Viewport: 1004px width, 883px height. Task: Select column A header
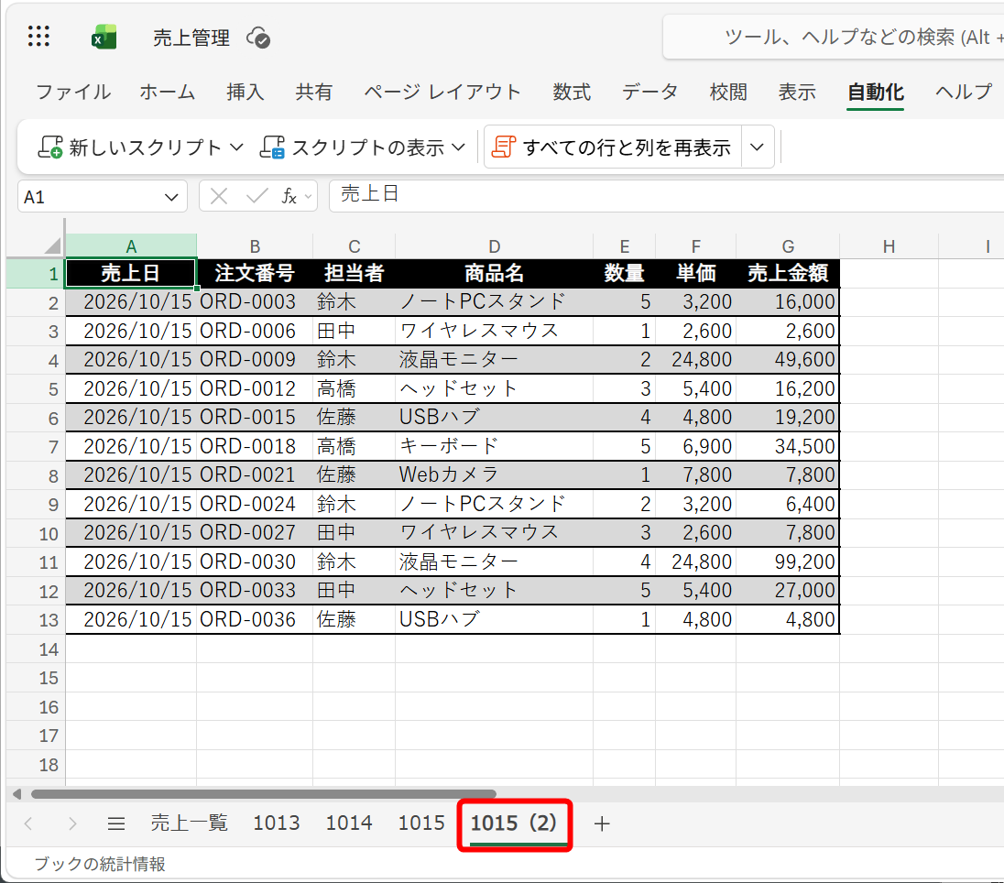click(x=131, y=246)
